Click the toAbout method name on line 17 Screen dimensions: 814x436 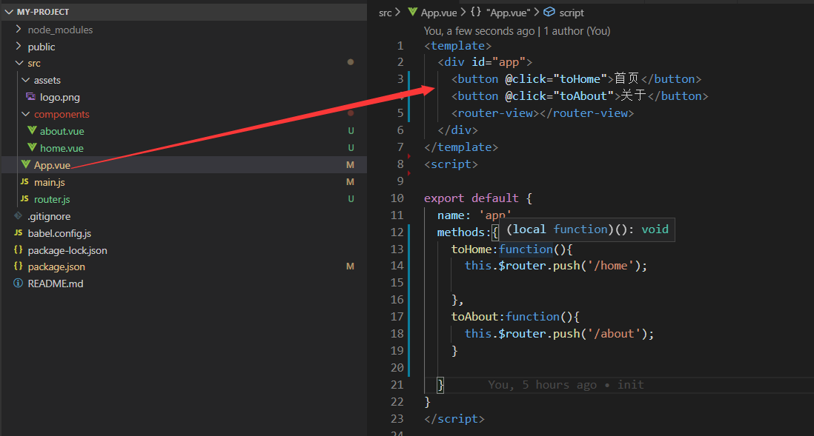point(474,317)
